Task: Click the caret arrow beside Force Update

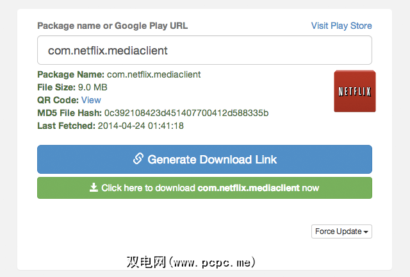Action: tap(366, 232)
